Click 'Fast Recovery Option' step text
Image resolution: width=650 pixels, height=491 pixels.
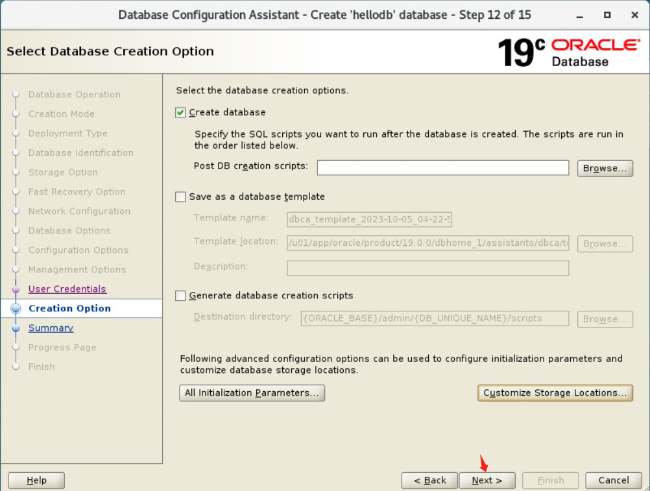[77, 192]
